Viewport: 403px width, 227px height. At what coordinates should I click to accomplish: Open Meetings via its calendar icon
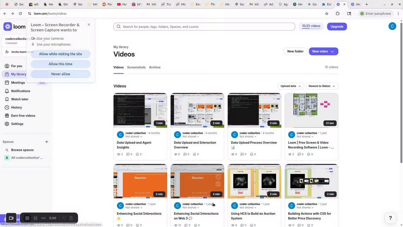coord(7,83)
